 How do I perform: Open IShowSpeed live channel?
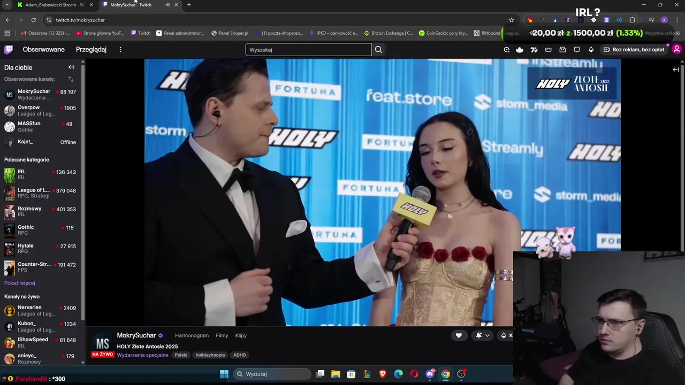pos(41,343)
